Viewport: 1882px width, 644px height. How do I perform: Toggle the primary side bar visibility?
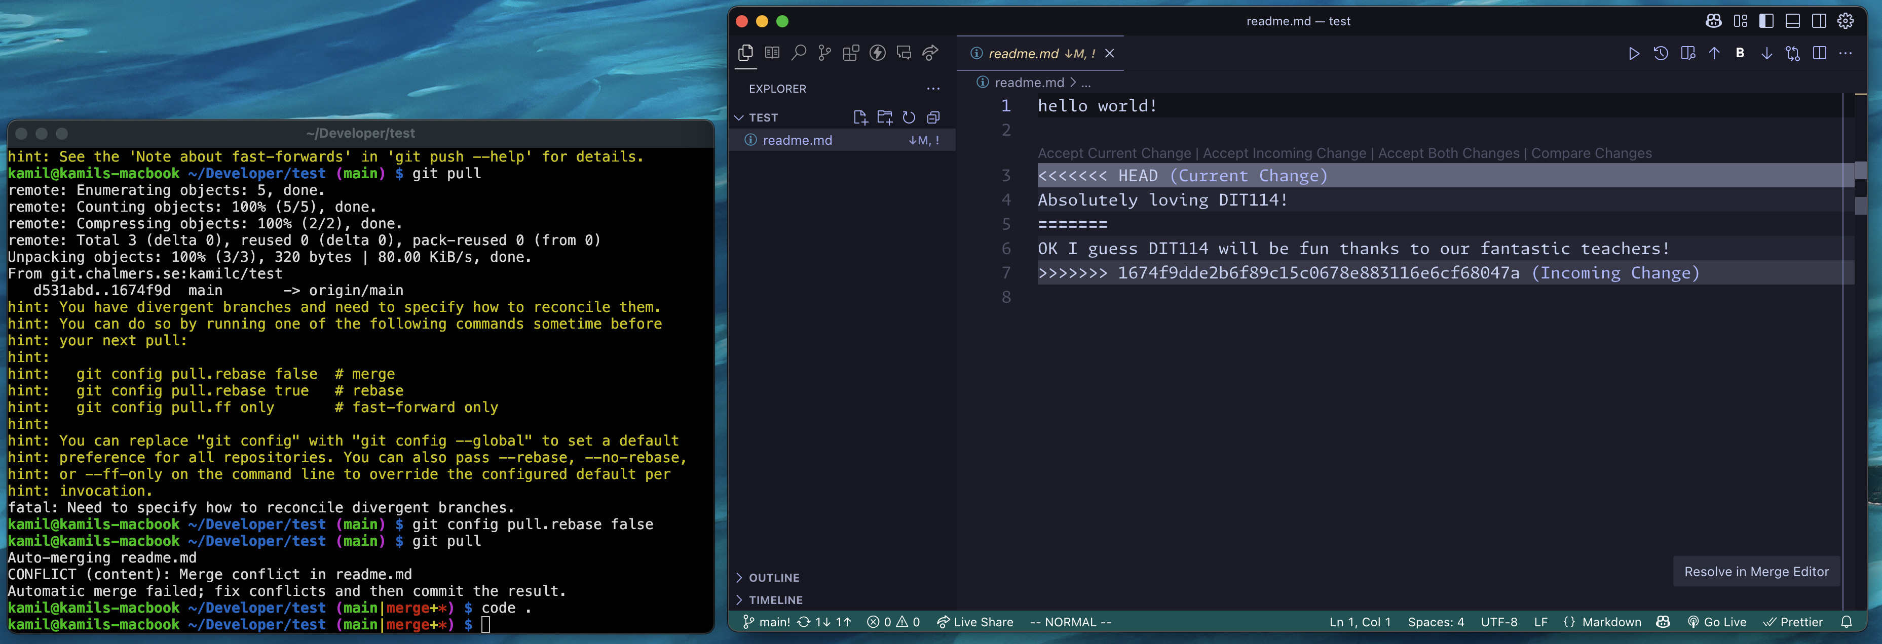point(1766,21)
